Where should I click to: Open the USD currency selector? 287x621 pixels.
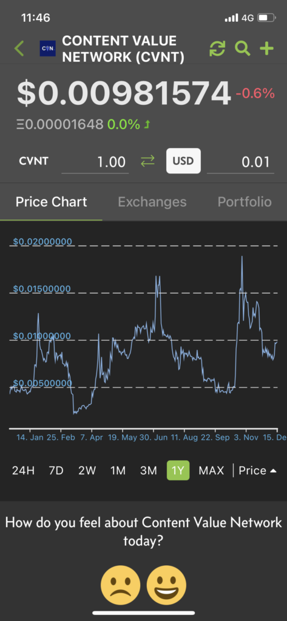click(x=183, y=161)
